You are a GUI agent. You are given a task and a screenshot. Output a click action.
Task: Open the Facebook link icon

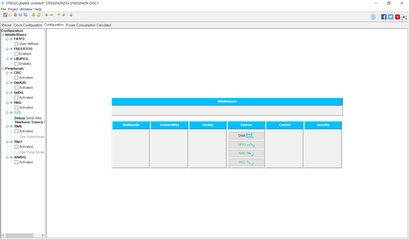point(384,17)
